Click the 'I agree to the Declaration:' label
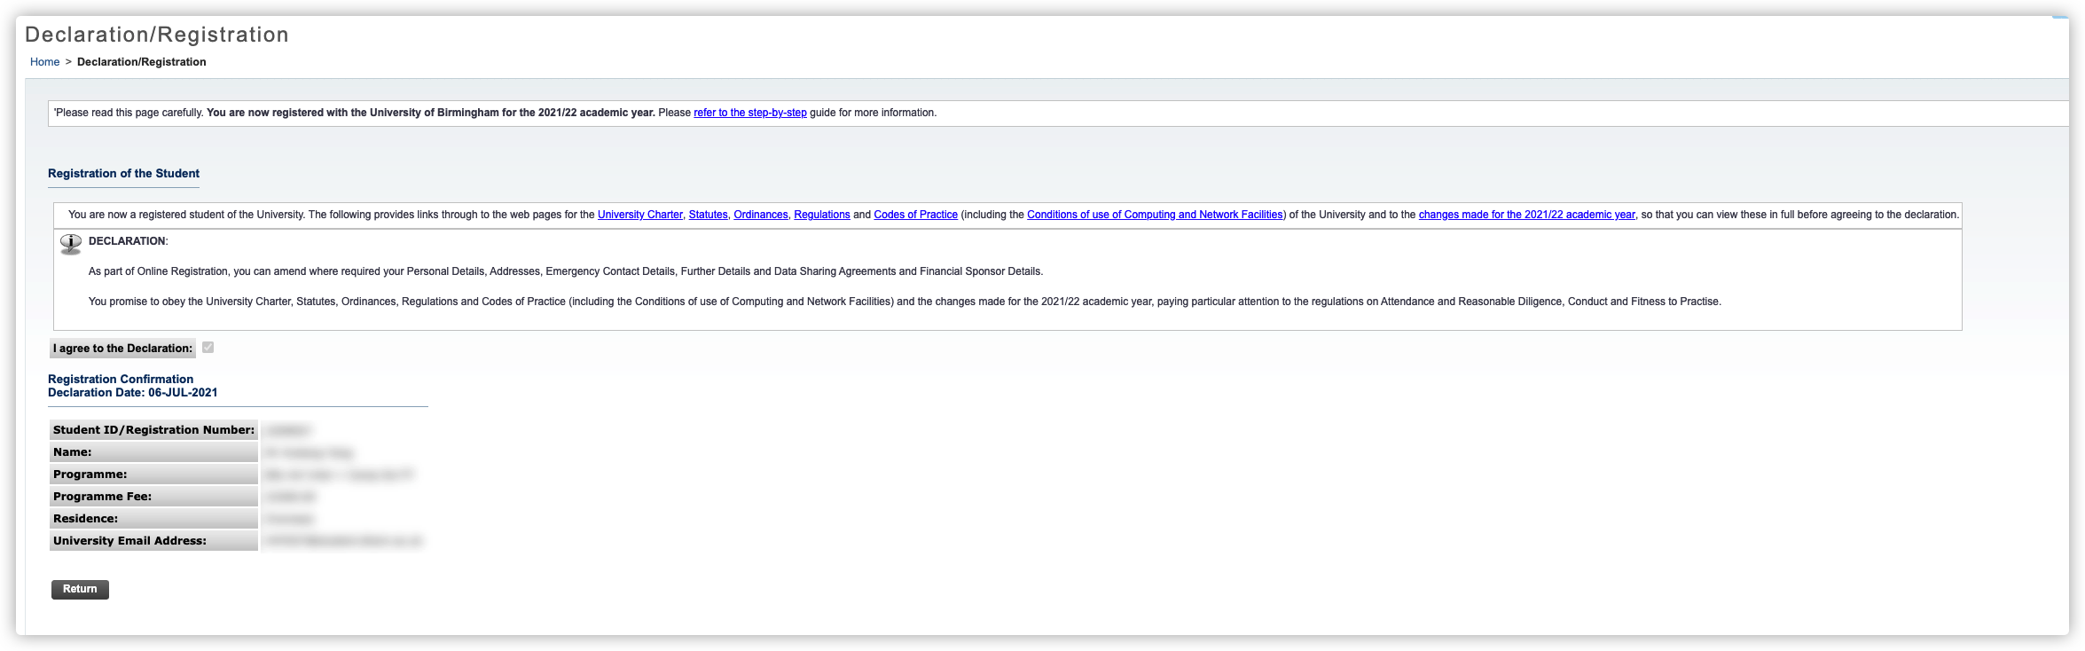This screenshot has height=651, width=2085. click(122, 349)
